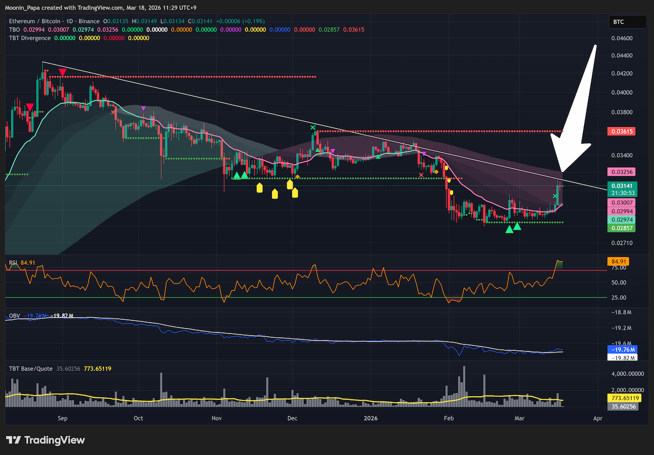Click red down-triangle marker on 0.04200 dotted line
654x455 pixels.
point(63,72)
